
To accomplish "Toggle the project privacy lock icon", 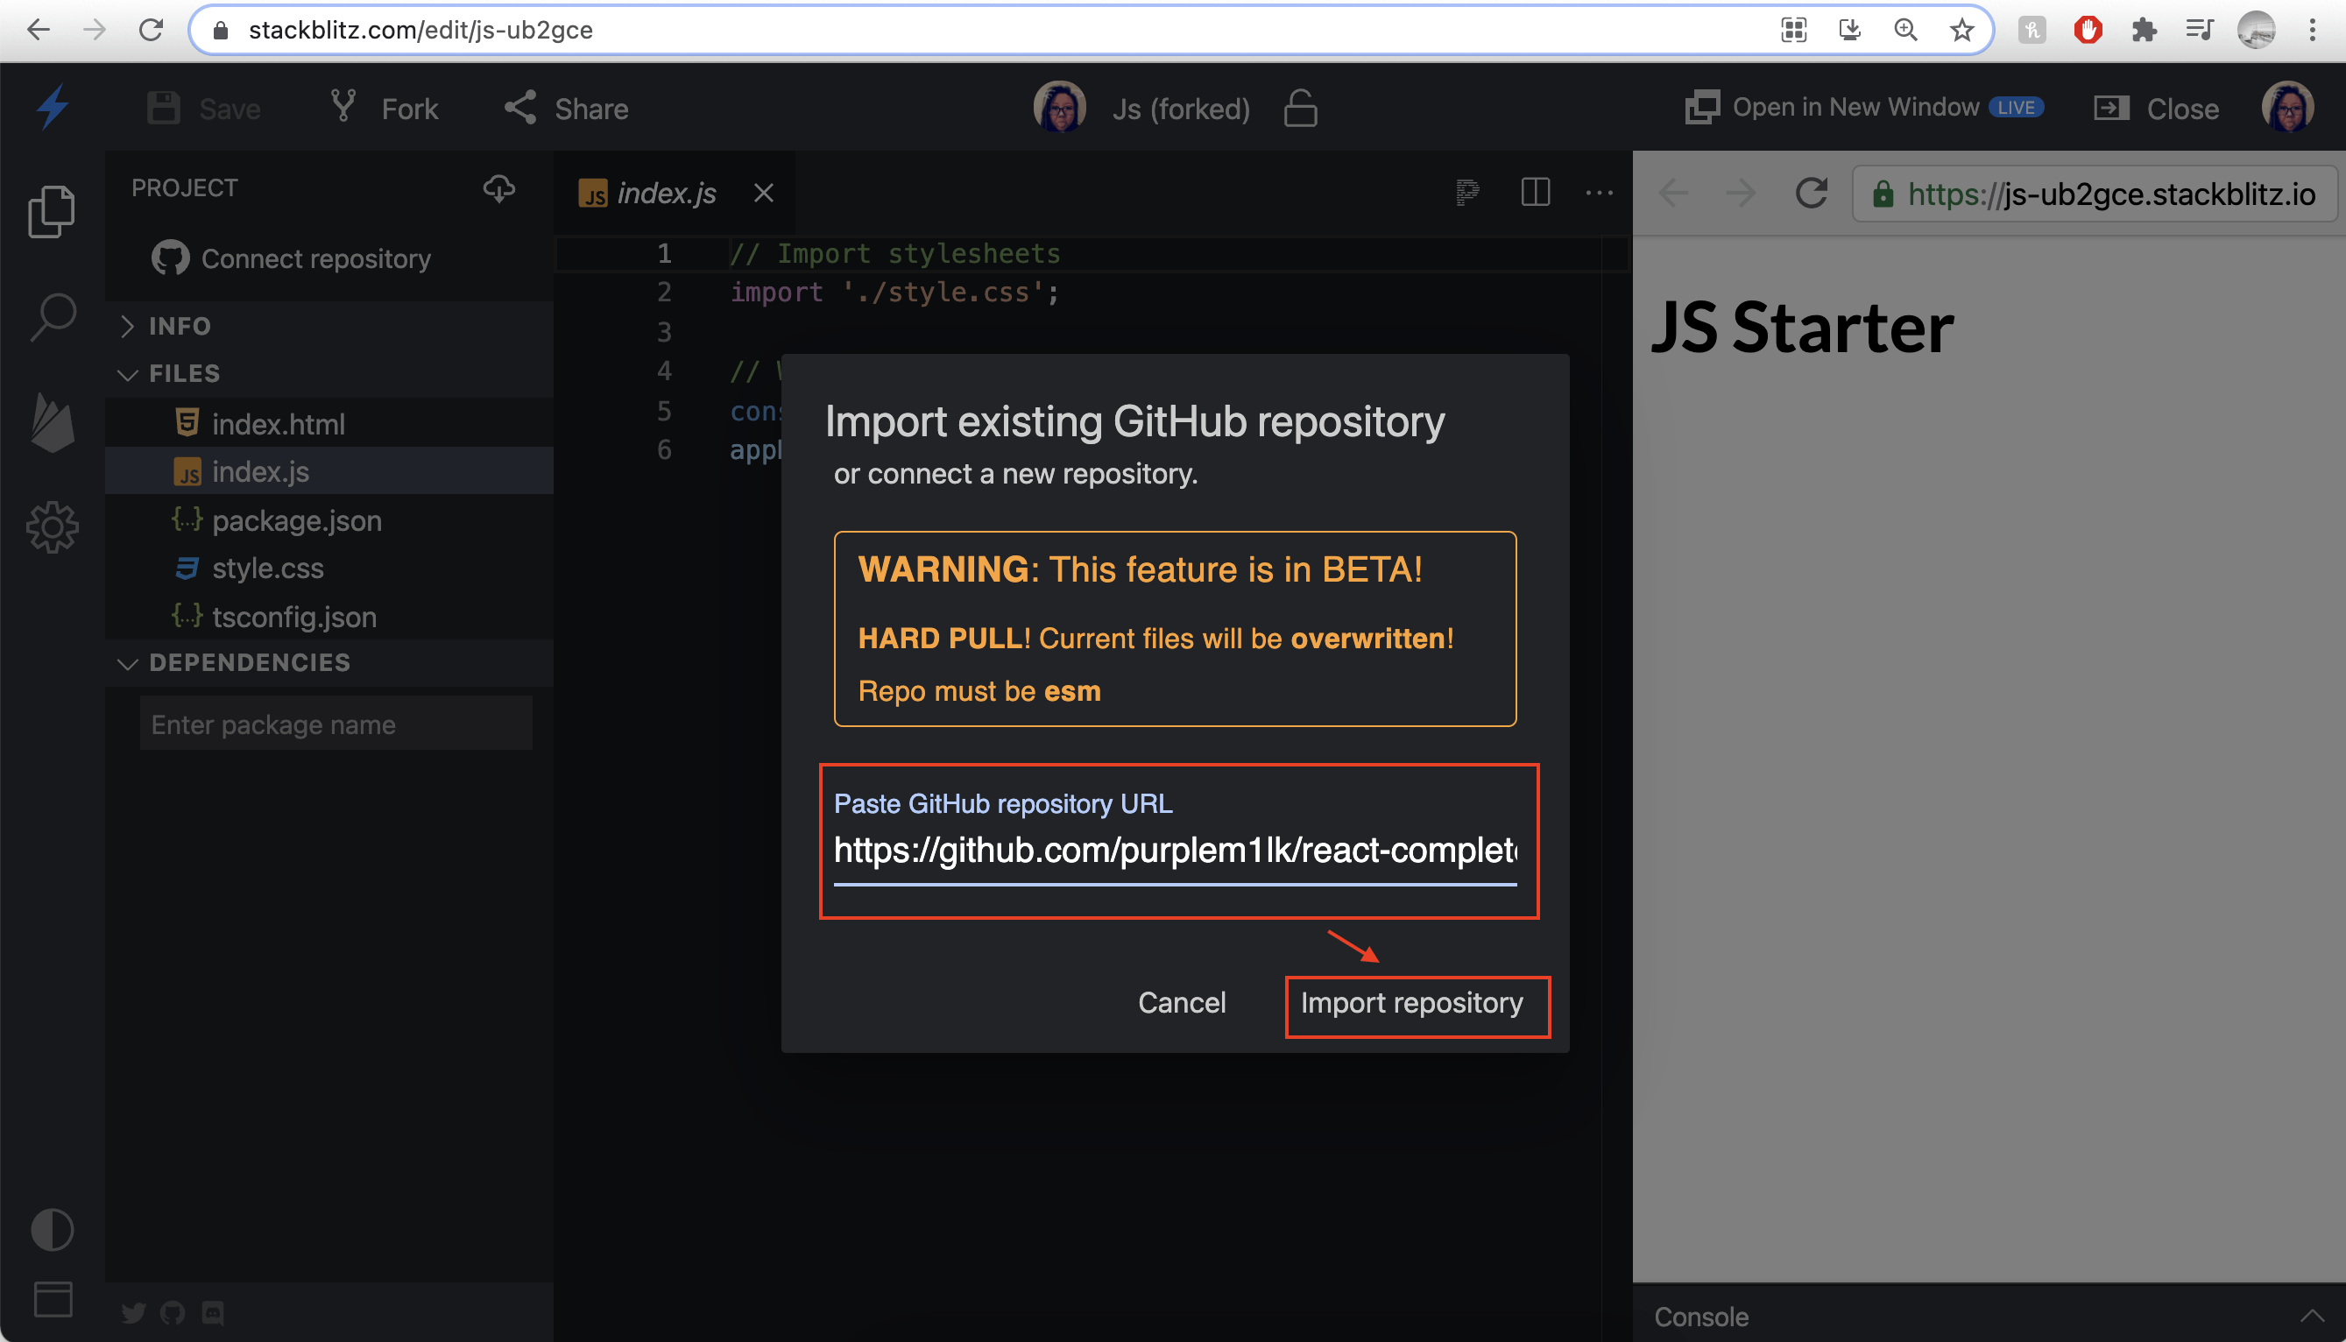I will pyautogui.click(x=1300, y=108).
